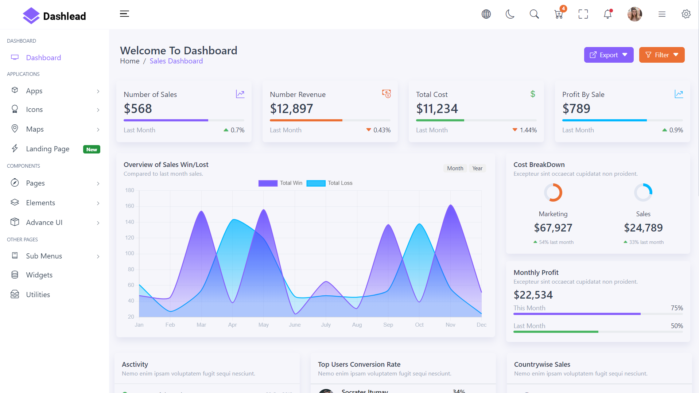This screenshot has width=699, height=393.
Task: Click the Countrywise Sales heading
Action: [542, 364]
